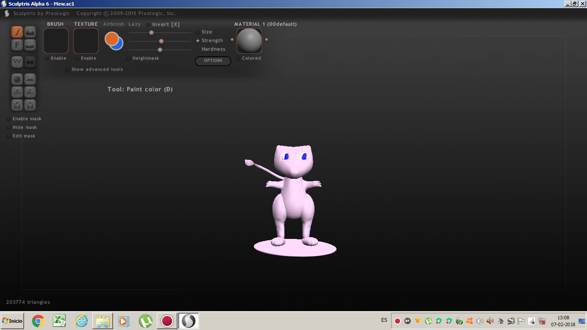Click the 'MATERIAL 1 (00default)' heading
587x330 pixels.
266,24
